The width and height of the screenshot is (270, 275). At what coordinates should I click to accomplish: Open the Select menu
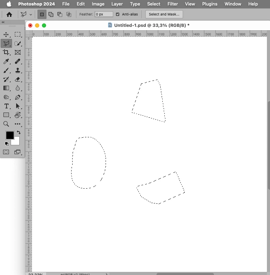click(153, 4)
